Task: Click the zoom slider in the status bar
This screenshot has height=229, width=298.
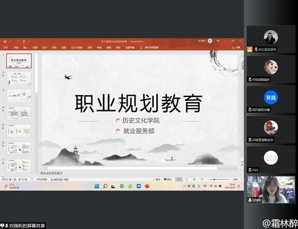Action: coord(219,179)
